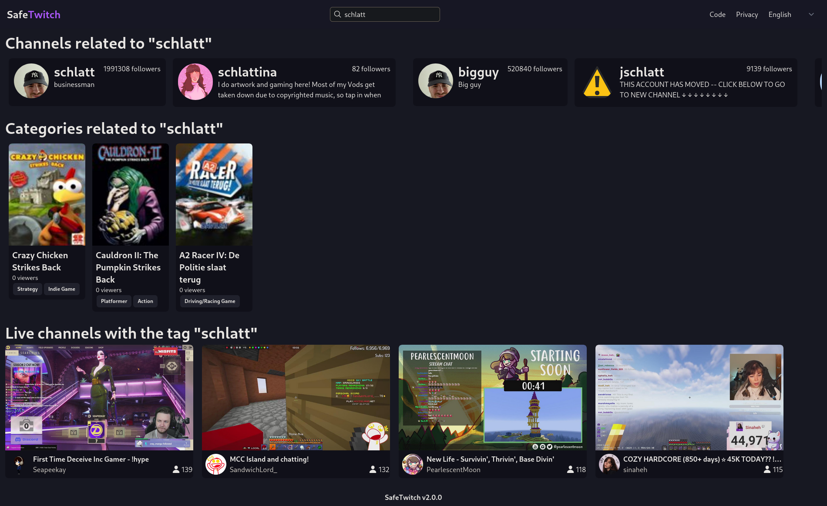
Task: Click sinaheh streamer avatar
Action: (609, 464)
